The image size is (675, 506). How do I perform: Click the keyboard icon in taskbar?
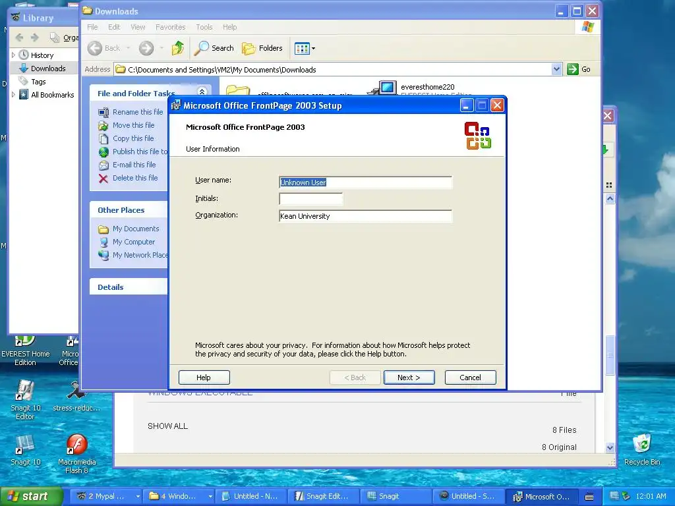589,497
